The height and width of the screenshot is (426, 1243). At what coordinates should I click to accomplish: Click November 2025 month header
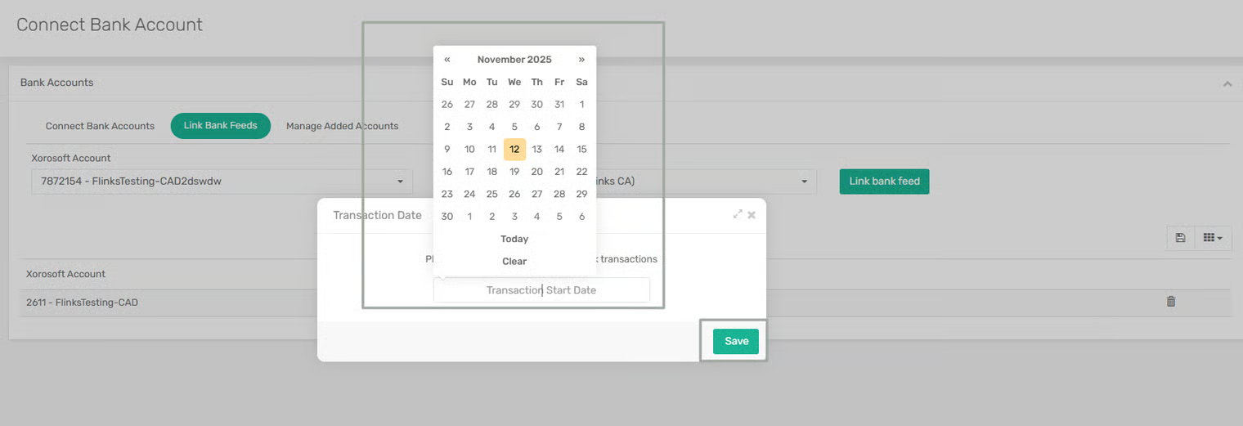514,60
